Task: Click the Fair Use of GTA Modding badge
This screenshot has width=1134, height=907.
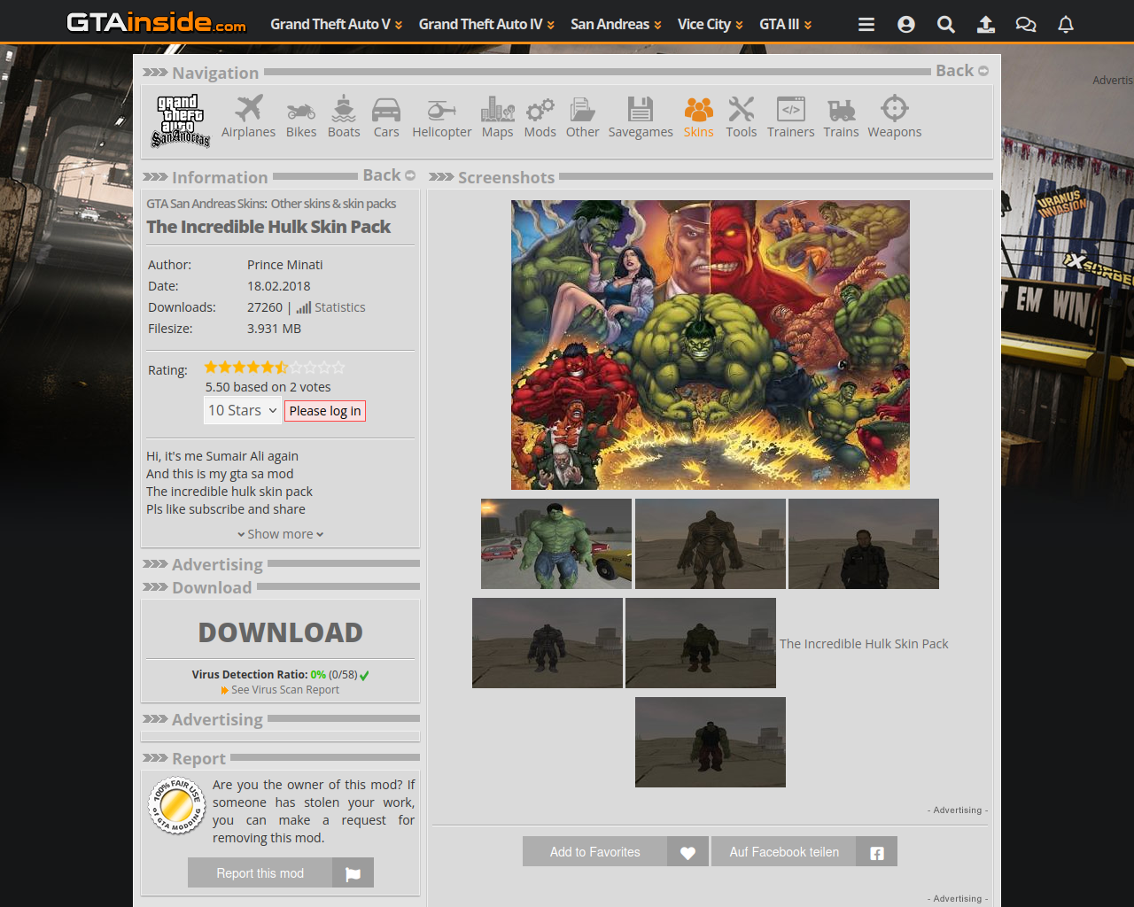Action: pos(175,806)
